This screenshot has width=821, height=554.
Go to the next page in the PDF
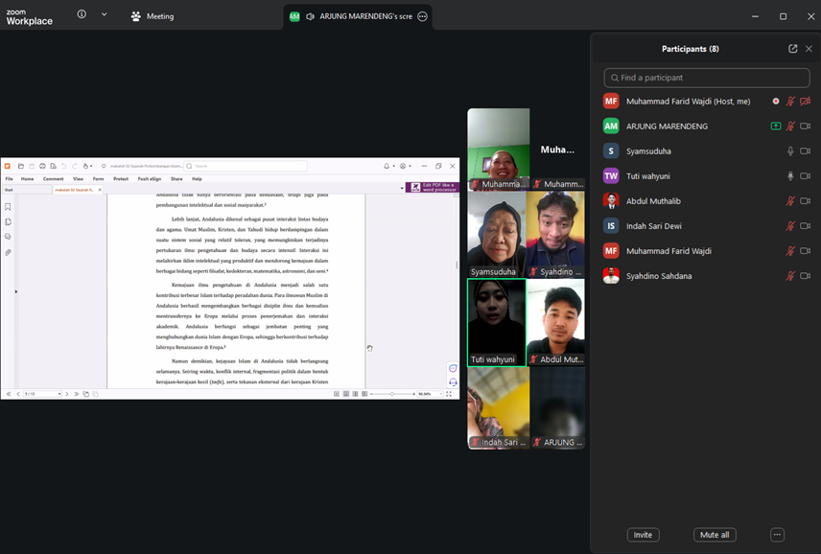[x=66, y=394]
